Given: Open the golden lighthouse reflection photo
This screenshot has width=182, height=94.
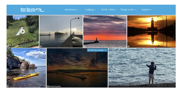Looking at the screenshot, I should click(151, 32).
